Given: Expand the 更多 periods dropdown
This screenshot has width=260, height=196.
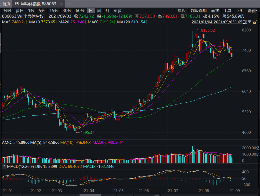Looking at the screenshot, I should click(118, 11).
